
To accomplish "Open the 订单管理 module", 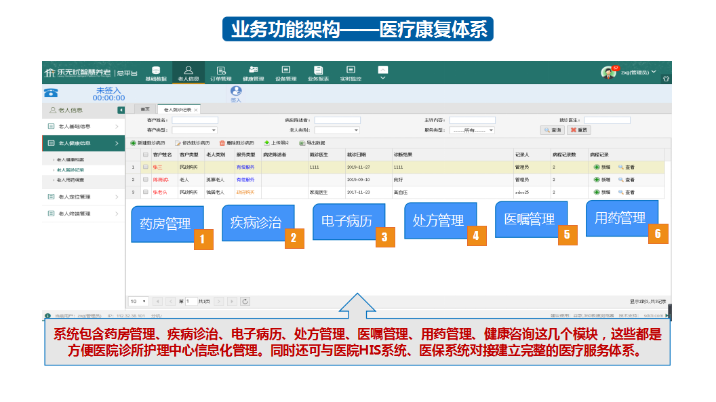I will [x=221, y=73].
